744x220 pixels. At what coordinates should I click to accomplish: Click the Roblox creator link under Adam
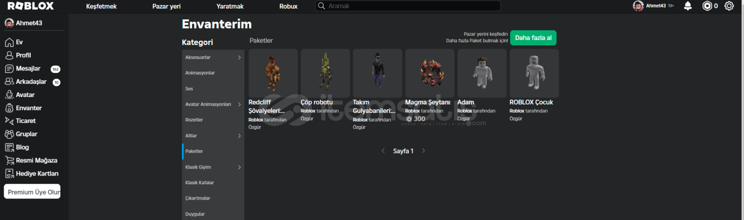(x=465, y=111)
